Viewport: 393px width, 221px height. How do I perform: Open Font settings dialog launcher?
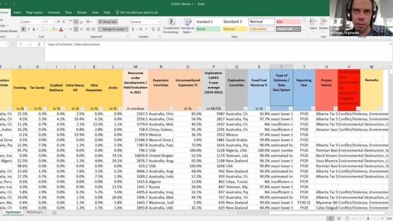point(65,36)
